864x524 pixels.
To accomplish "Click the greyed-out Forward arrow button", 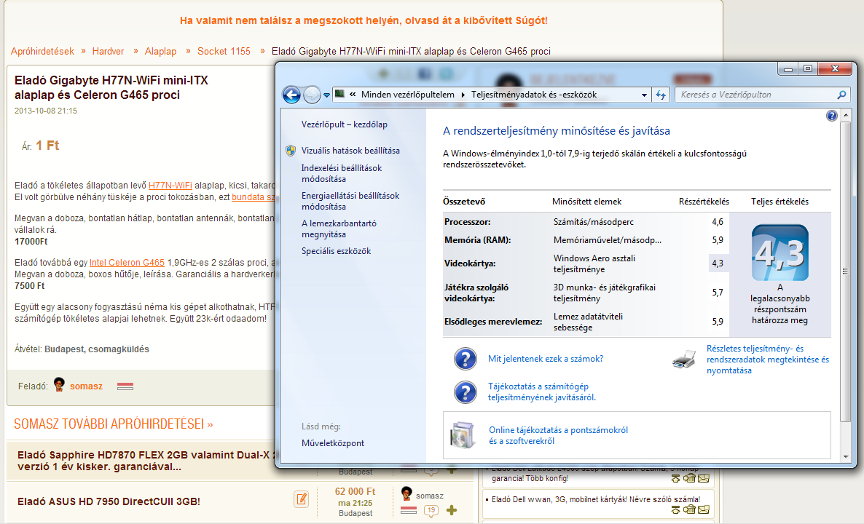I will pyautogui.click(x=312, y=95).
